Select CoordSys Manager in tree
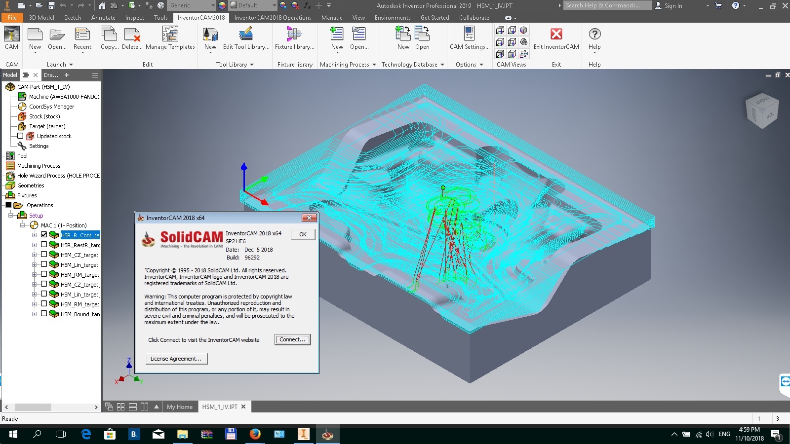This screenshot has height=444, width=790. pos(51,107)
